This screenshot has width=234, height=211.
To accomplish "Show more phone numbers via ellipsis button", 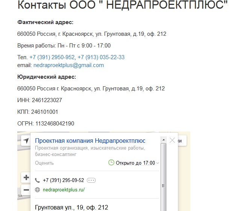I will point(91,180).
